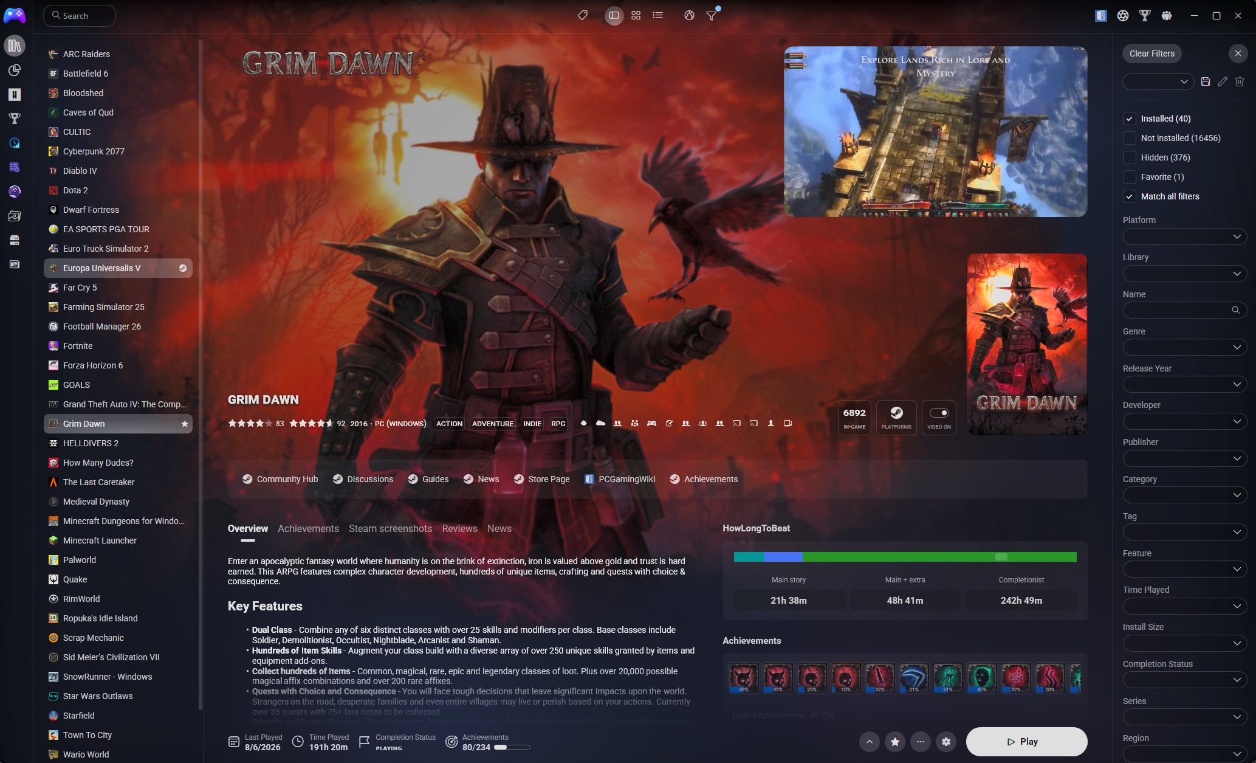Image resolution: width=1256 pixels, height=763 pixels.
Task: Collapse details with the up chevron button
Action: pos(870,742)
